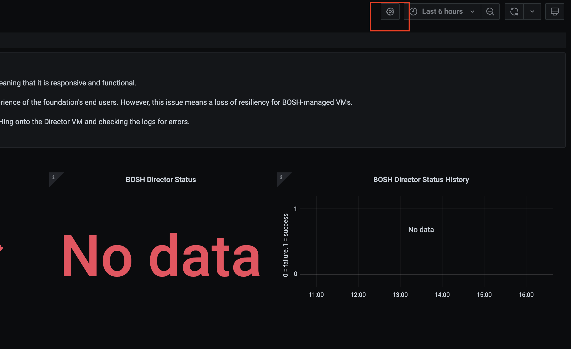Click the 13:00 label on the time axis
The image size is (571, 349).
pos(400,295)
